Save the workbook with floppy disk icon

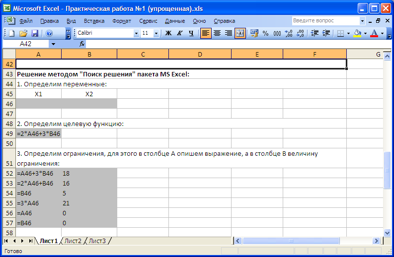point(35,33)
